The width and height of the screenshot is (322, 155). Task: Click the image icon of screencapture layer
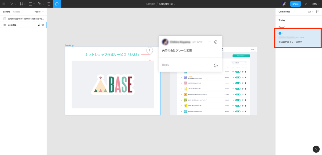coord(5,19)
